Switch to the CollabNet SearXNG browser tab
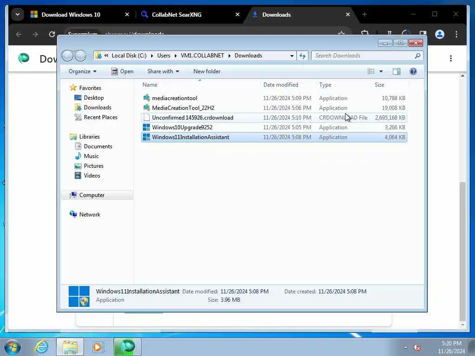Viewport: 475px width, 356px height. tap(177, 14)
